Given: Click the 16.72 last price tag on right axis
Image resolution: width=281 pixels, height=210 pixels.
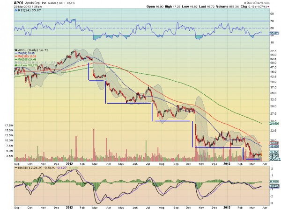Looking at the screenshot, I should point(274,155).
